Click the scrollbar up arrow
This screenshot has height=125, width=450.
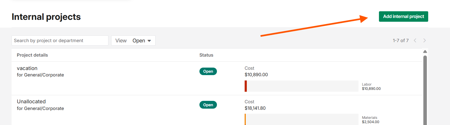pyautogui.click(x=425, y=52)
